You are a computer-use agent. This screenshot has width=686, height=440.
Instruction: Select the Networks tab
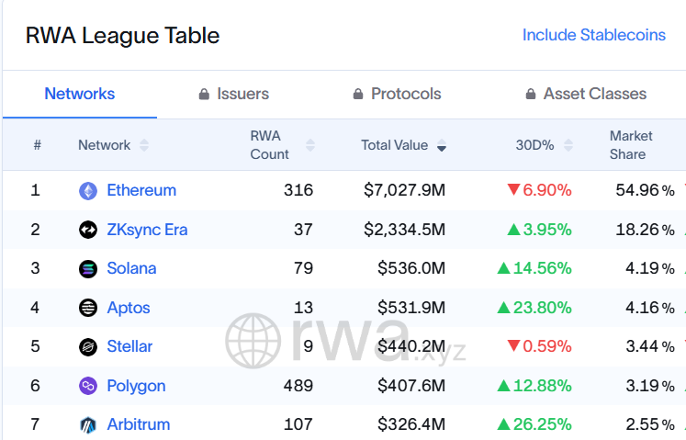(80, 94)
